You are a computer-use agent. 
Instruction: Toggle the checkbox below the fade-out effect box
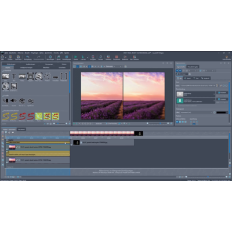(177, 106)
